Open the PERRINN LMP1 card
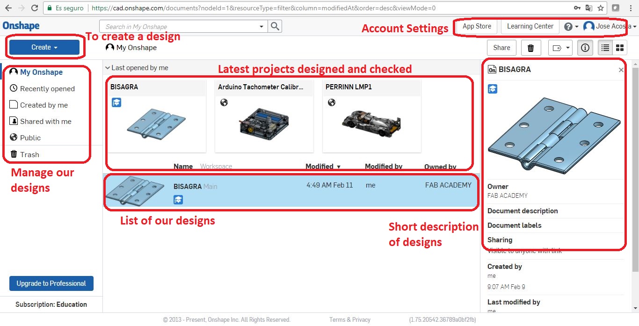This screenshot has height=326, width=639. (x=372, y=116)
